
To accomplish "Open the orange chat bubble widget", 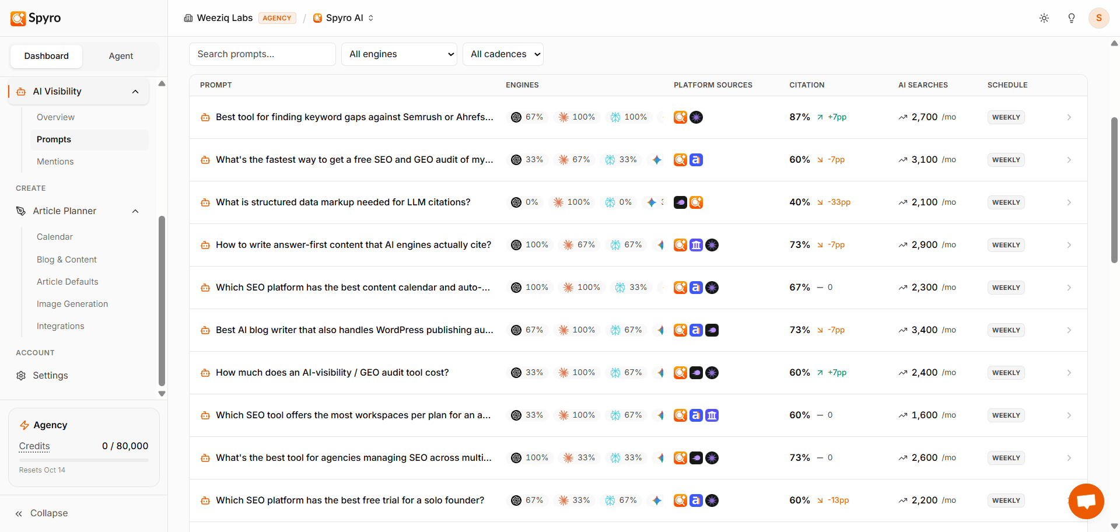I will coord(1086,501).
